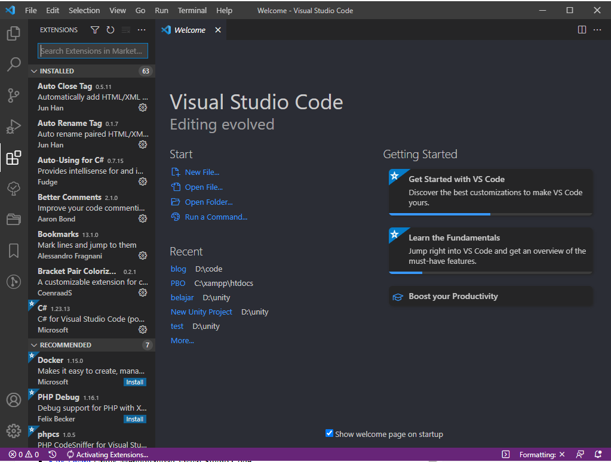Open the Manage gear icon at bottom left
Image resolution: width=611 pixels, height=462 pixels.
click(14, 431)
